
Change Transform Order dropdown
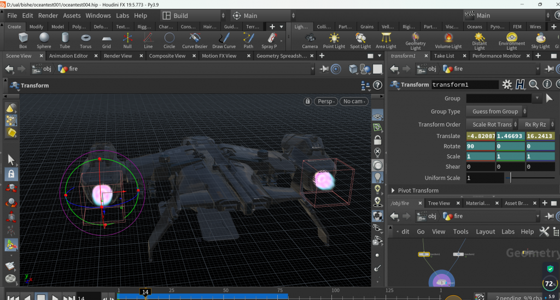tap(492, 124)
